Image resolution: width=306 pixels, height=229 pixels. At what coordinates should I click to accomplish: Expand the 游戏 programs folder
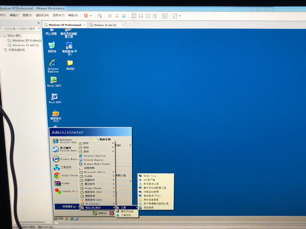(x=96, y=152)
